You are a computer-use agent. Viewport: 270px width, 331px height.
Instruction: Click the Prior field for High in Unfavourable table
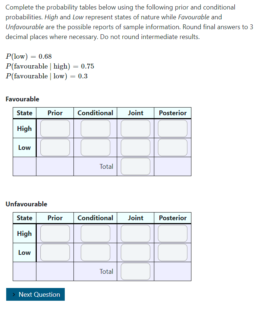(x=55, y=233)
